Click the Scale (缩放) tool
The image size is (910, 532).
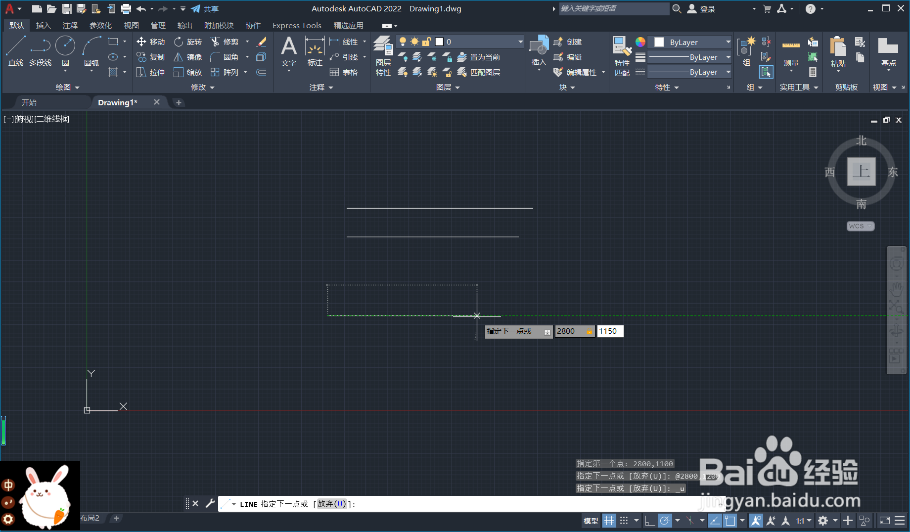click(188, 73)
